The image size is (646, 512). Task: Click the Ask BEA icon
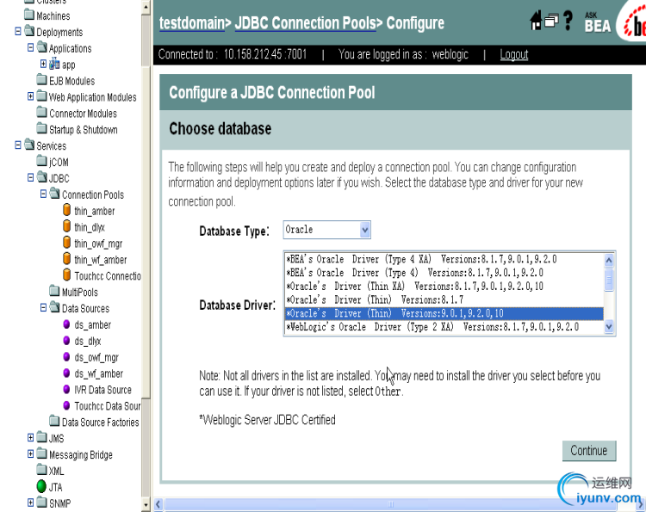coord(598,22)
